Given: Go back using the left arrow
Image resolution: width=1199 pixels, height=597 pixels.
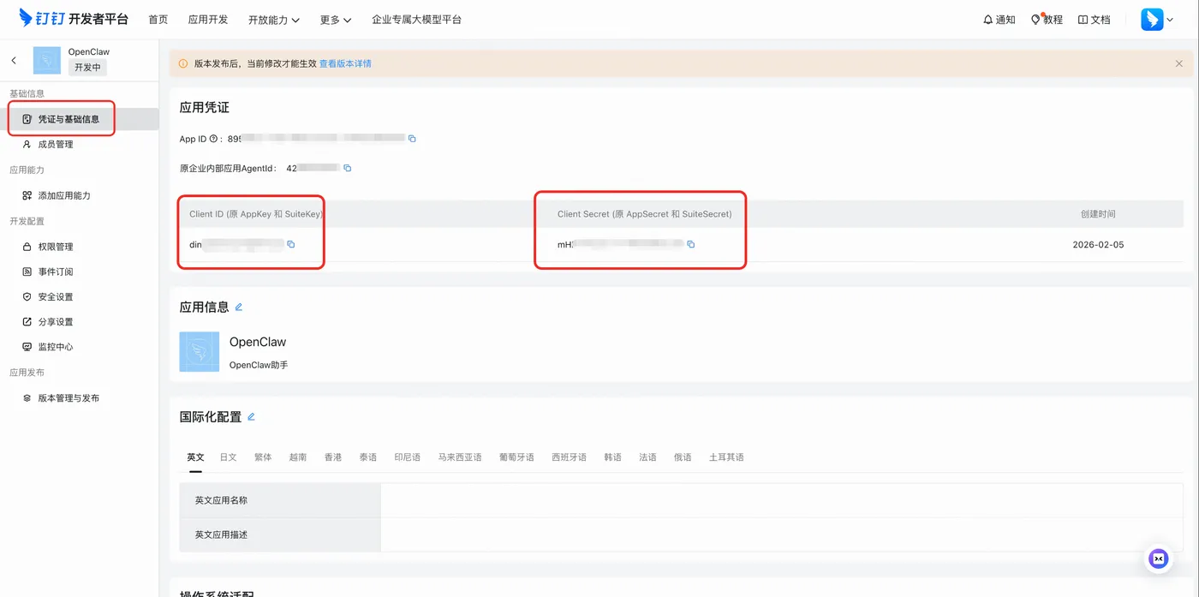Looking at the screenshot, I should tap(14, 60).
